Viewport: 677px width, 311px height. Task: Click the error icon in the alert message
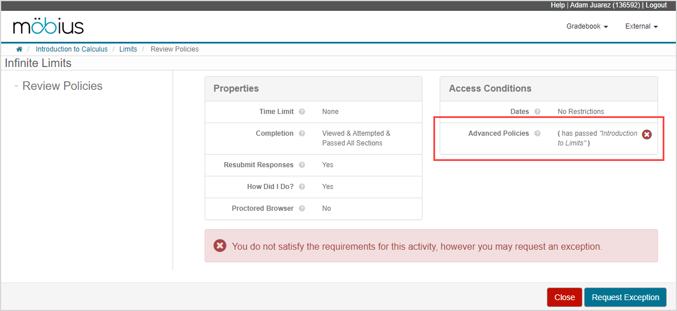[220, 246]
